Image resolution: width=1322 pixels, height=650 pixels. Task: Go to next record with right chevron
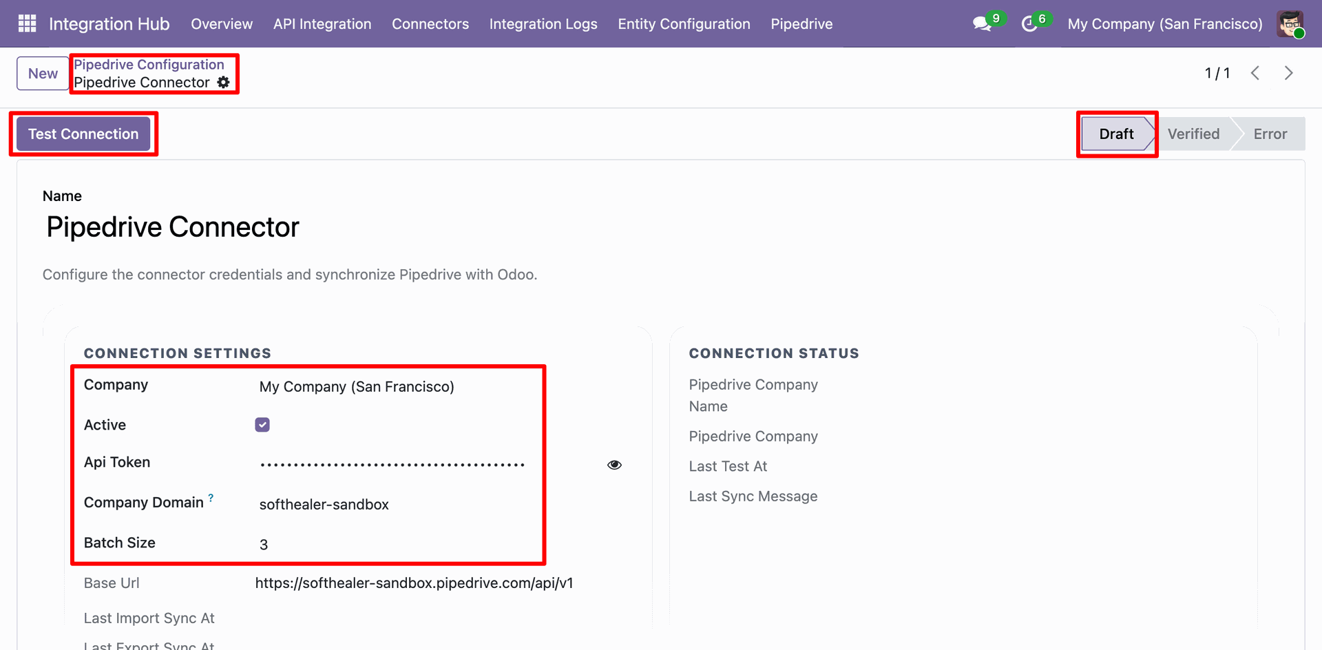click(1288, 73)
